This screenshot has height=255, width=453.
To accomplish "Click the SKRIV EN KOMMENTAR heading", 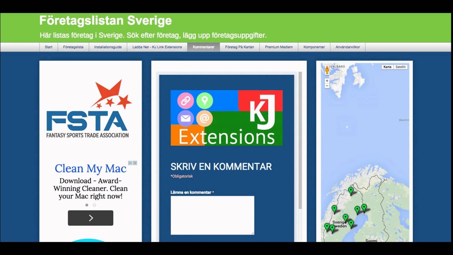I will click(x=221, y=167).
